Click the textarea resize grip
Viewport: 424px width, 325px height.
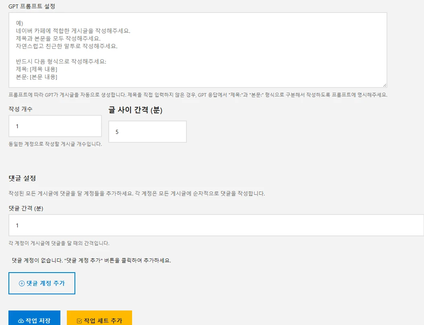coord(385,85)
